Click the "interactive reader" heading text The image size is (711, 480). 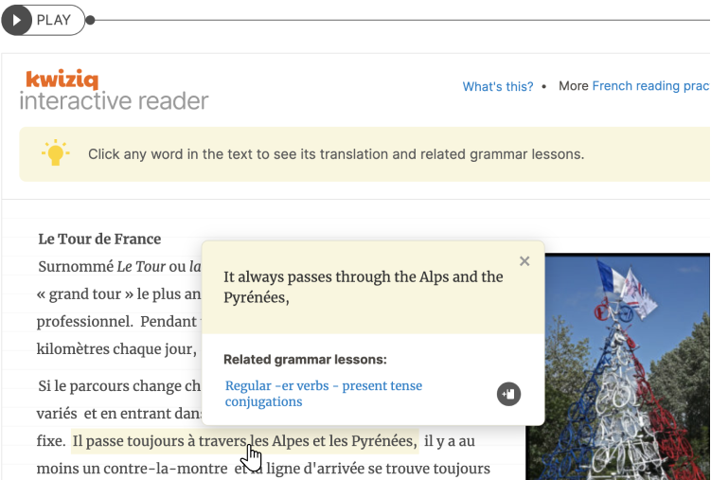point(114,100)
